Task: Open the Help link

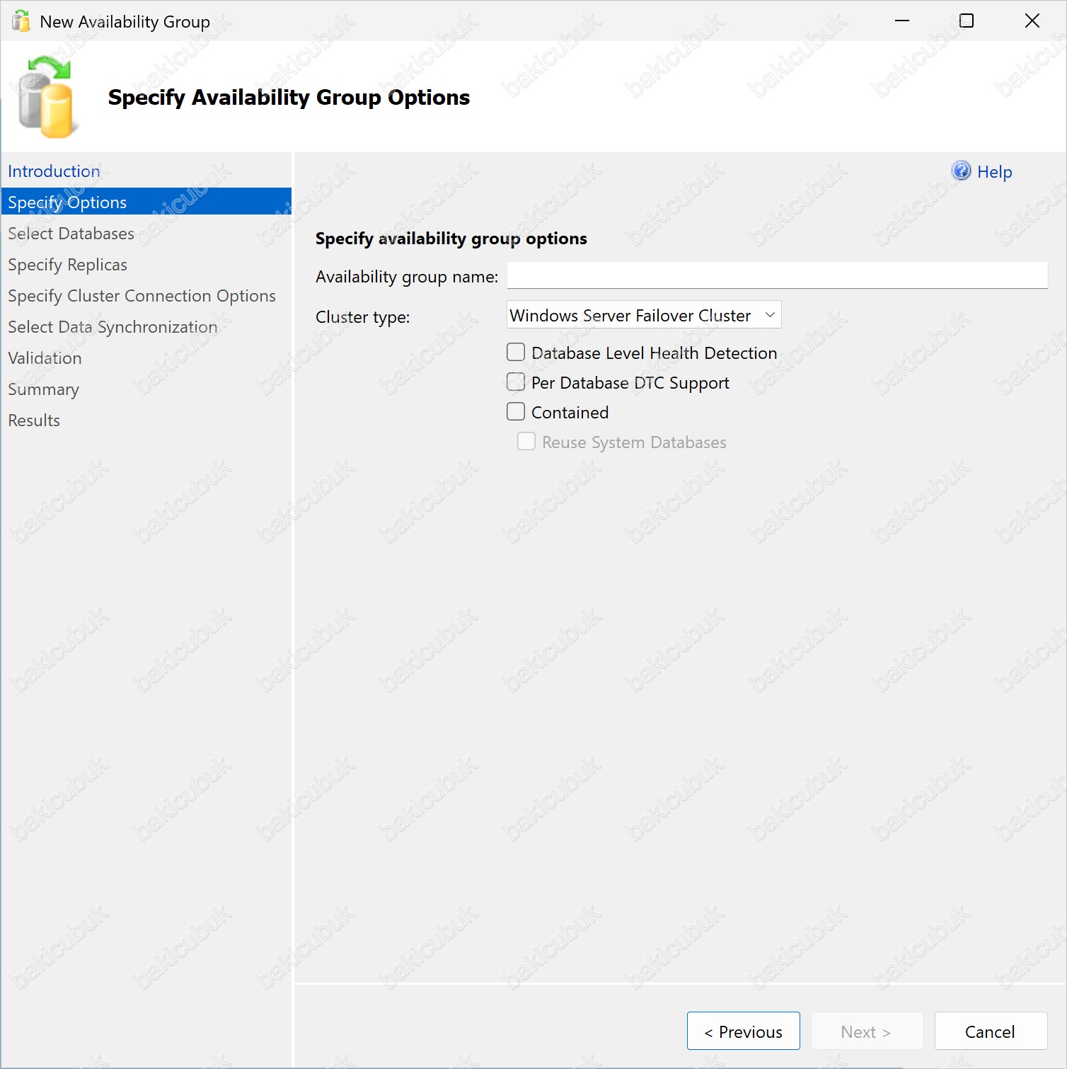Action: (994, 171)
